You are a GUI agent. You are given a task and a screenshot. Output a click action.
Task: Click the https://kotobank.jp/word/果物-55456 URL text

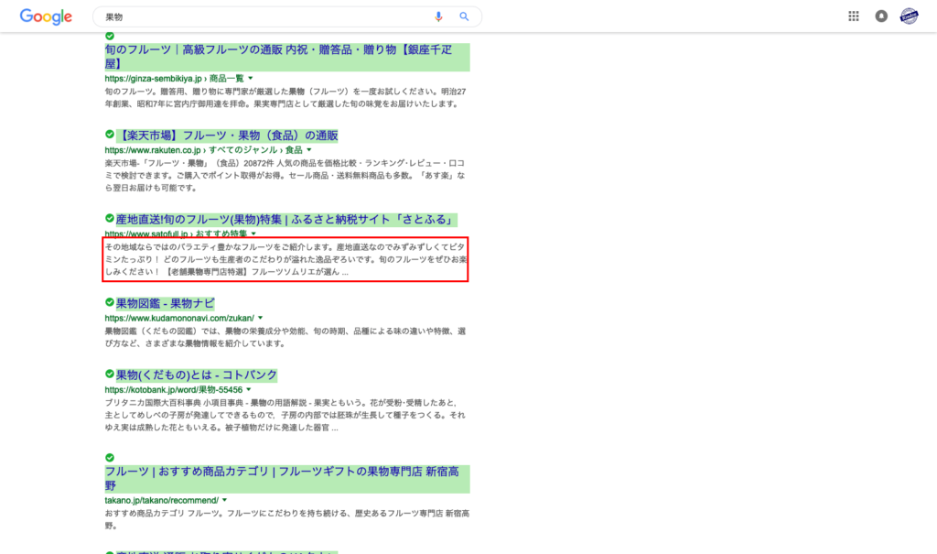(173, 390)
